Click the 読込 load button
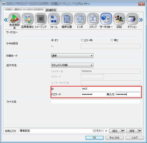Image resolution: width=147 pixels, height=143 pixels. pos(115,131)
